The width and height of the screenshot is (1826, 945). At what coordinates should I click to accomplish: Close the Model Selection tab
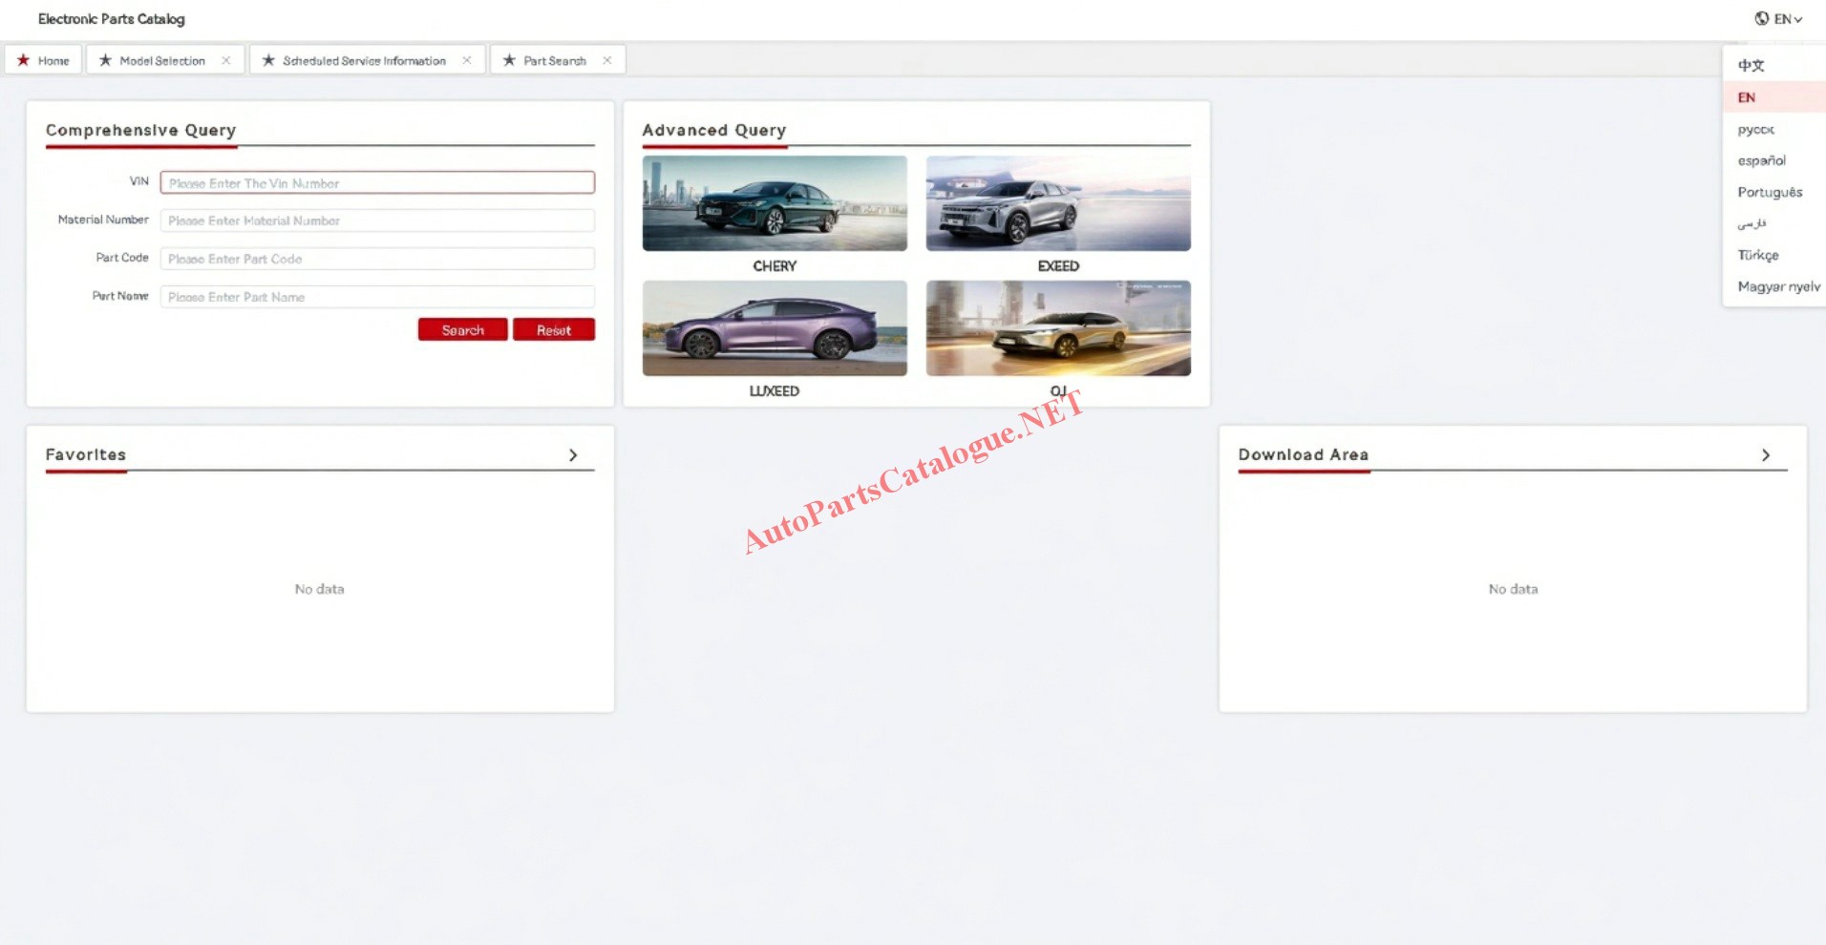click(x=226, y=60)
